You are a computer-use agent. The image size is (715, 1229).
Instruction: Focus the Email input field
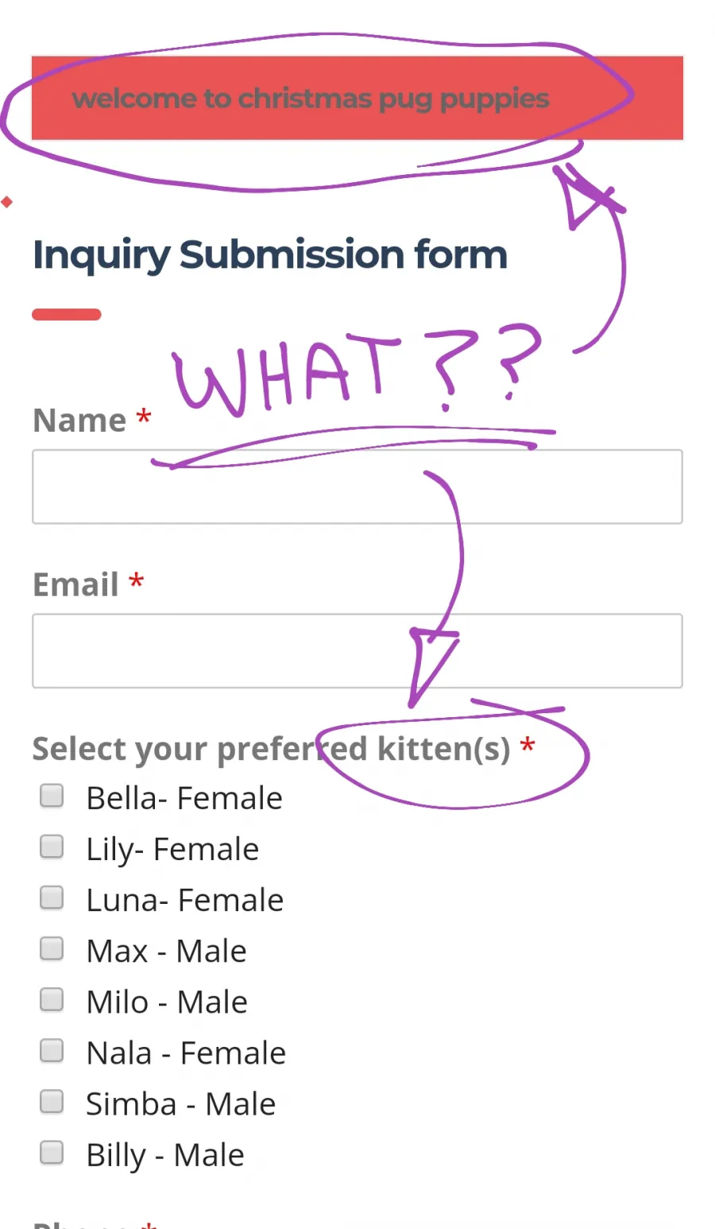coord(357,650)
